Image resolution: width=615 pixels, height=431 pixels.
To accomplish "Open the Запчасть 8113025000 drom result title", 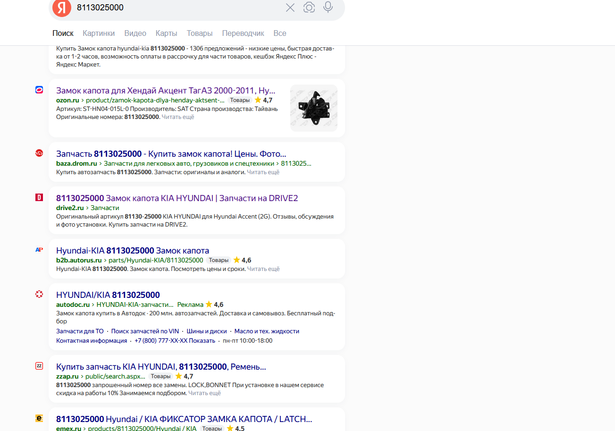I will pos(171,153).
